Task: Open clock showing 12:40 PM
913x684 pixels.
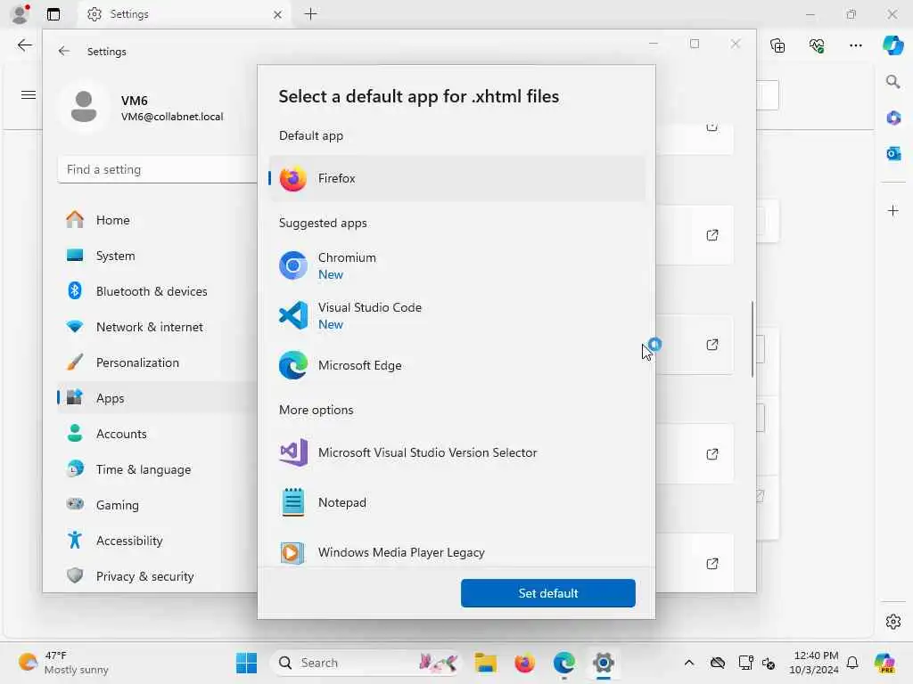Action: [815, 663]
